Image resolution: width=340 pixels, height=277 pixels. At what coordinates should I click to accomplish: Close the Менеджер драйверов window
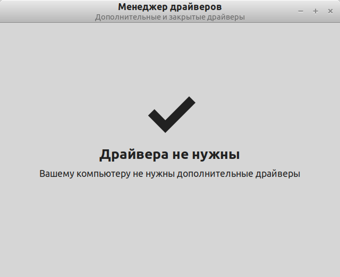click(330, 11)
